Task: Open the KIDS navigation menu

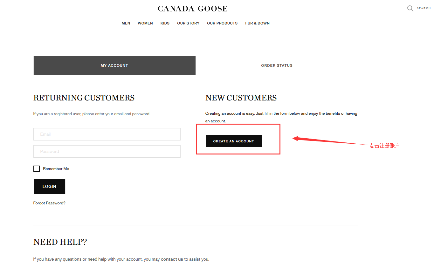Action: click(165, 23)
